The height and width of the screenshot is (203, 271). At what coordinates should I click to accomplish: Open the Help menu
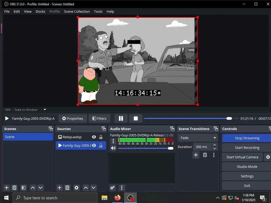click(110, 11)
